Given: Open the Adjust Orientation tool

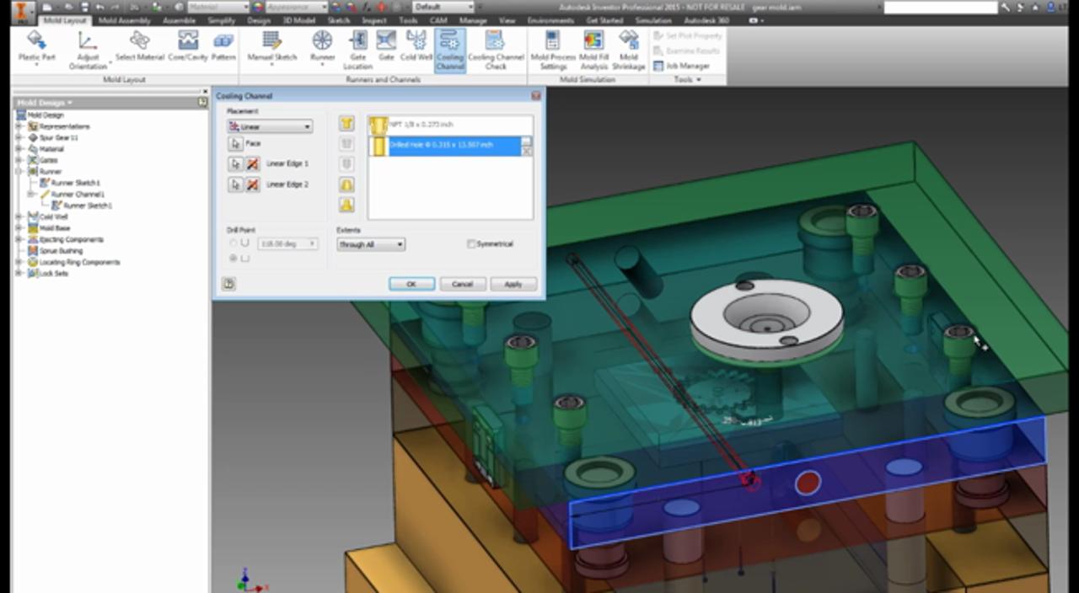Looking at the screenshot, I should (88, 51).
